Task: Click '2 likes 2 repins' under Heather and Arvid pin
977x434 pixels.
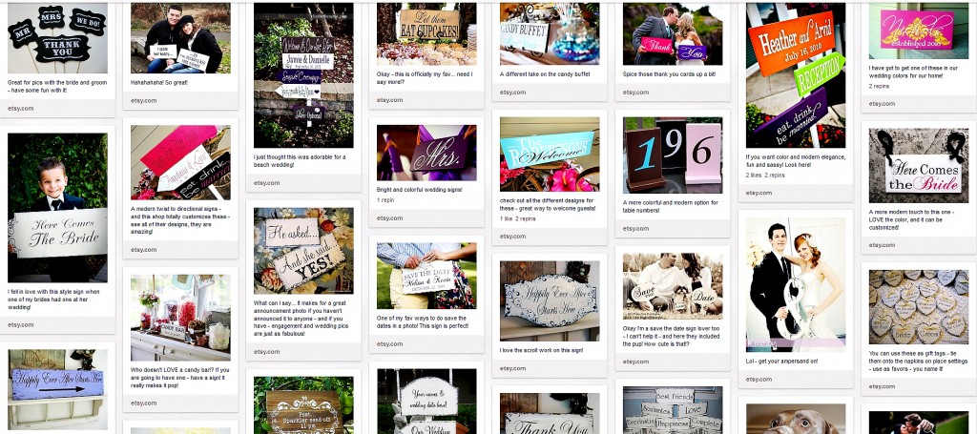Action: [765, 176]
